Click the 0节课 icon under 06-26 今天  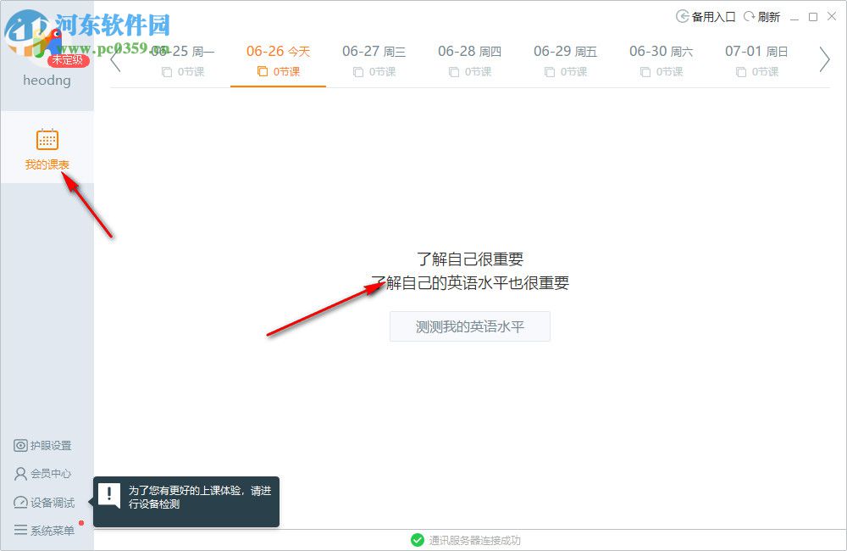(x=262, y=72)
